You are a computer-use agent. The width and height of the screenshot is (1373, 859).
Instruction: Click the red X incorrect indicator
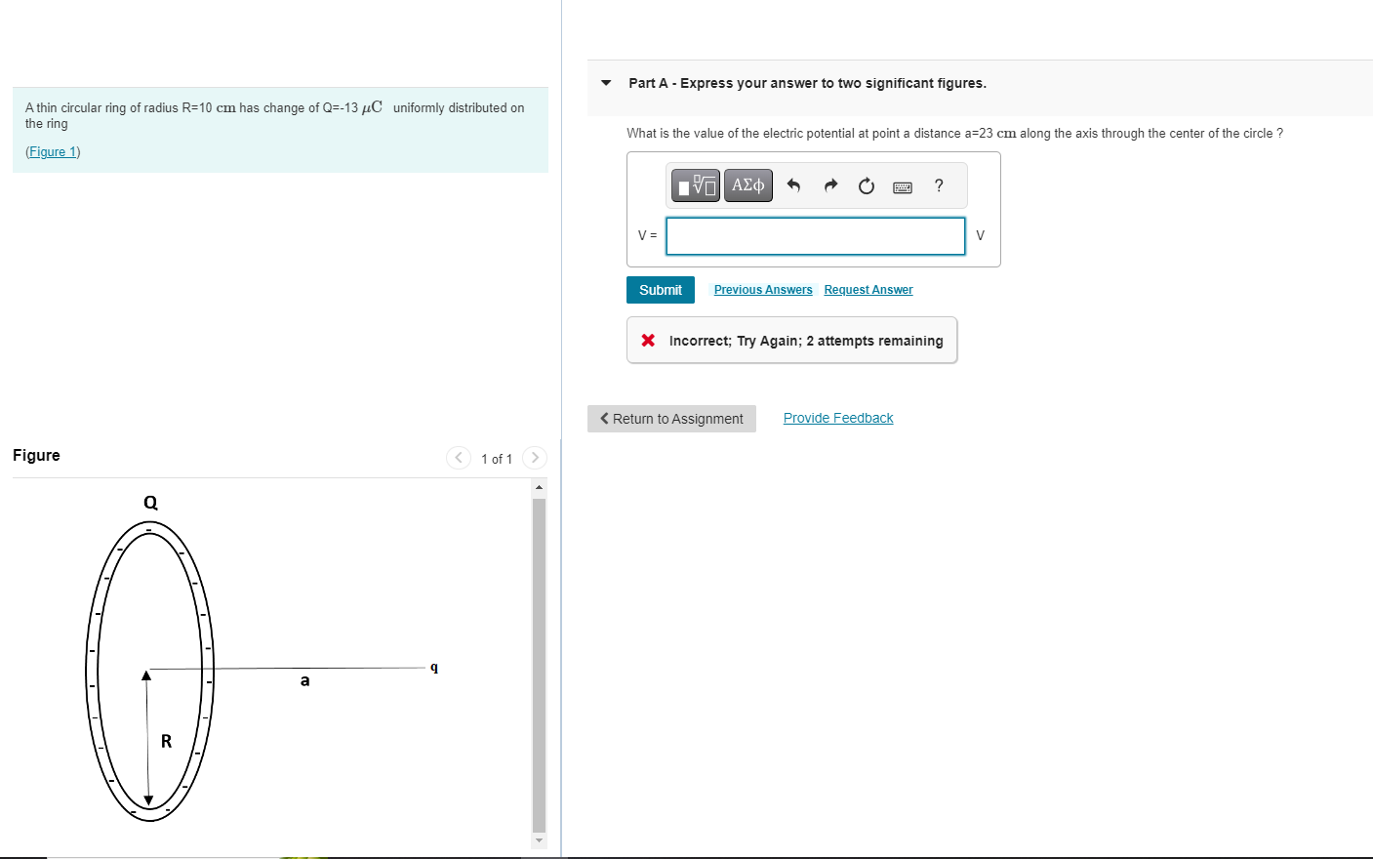pos(647,340)
